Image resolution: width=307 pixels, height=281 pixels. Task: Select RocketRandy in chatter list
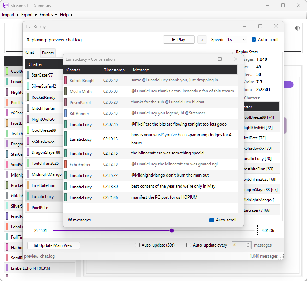point(44,97)
